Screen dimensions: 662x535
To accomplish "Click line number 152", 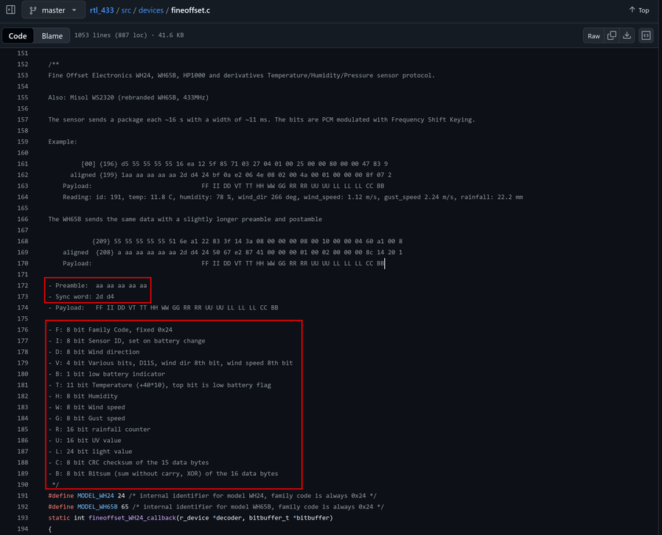I will [21, 64].
